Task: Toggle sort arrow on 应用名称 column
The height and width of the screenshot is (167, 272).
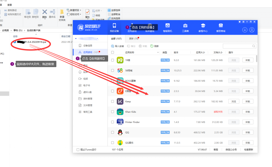Action: [158, 52]
